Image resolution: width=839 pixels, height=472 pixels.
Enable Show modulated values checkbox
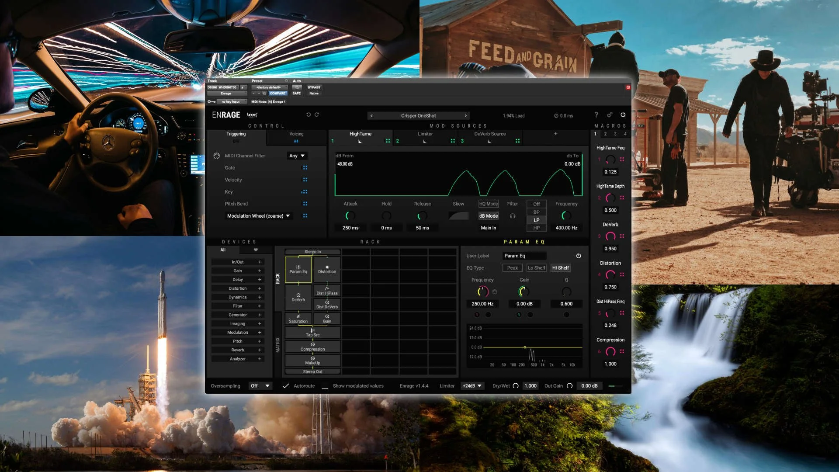click(325, 386)
